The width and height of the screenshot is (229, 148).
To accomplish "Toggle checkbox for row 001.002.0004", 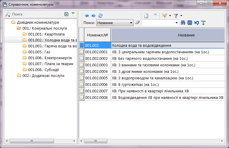I will click(x=81, y=71).
